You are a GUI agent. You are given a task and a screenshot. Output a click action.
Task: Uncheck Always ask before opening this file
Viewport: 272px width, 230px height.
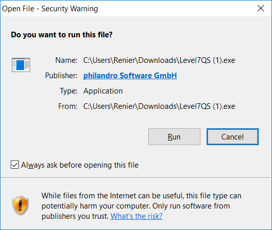[x=15, y=165]
